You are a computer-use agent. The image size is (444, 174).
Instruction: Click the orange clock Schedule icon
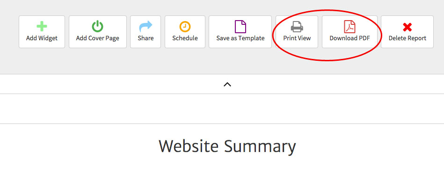185,27
